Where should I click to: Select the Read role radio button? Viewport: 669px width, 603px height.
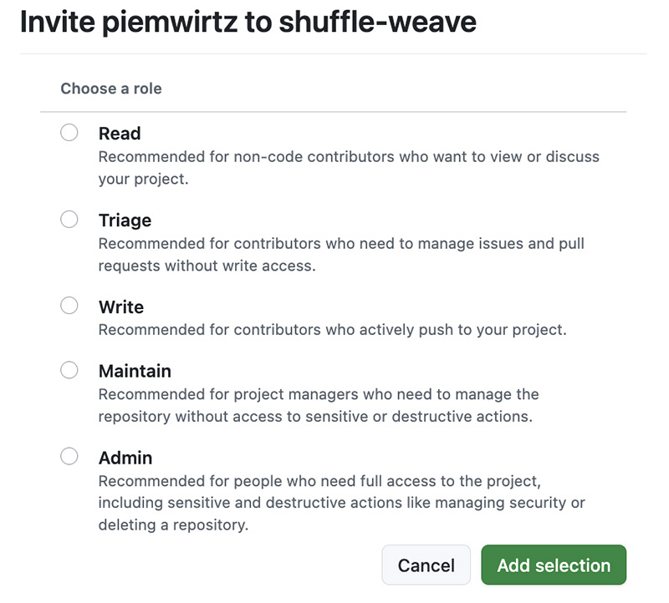(x=69, y=133)
